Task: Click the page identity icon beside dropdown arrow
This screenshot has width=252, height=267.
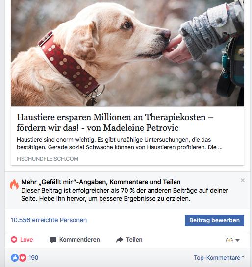Action: (229, 240)
